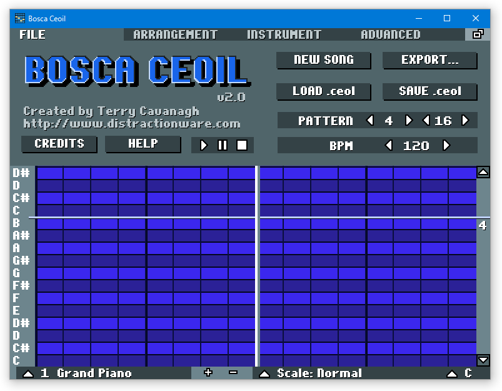Click the G# note label

(21, 260)
